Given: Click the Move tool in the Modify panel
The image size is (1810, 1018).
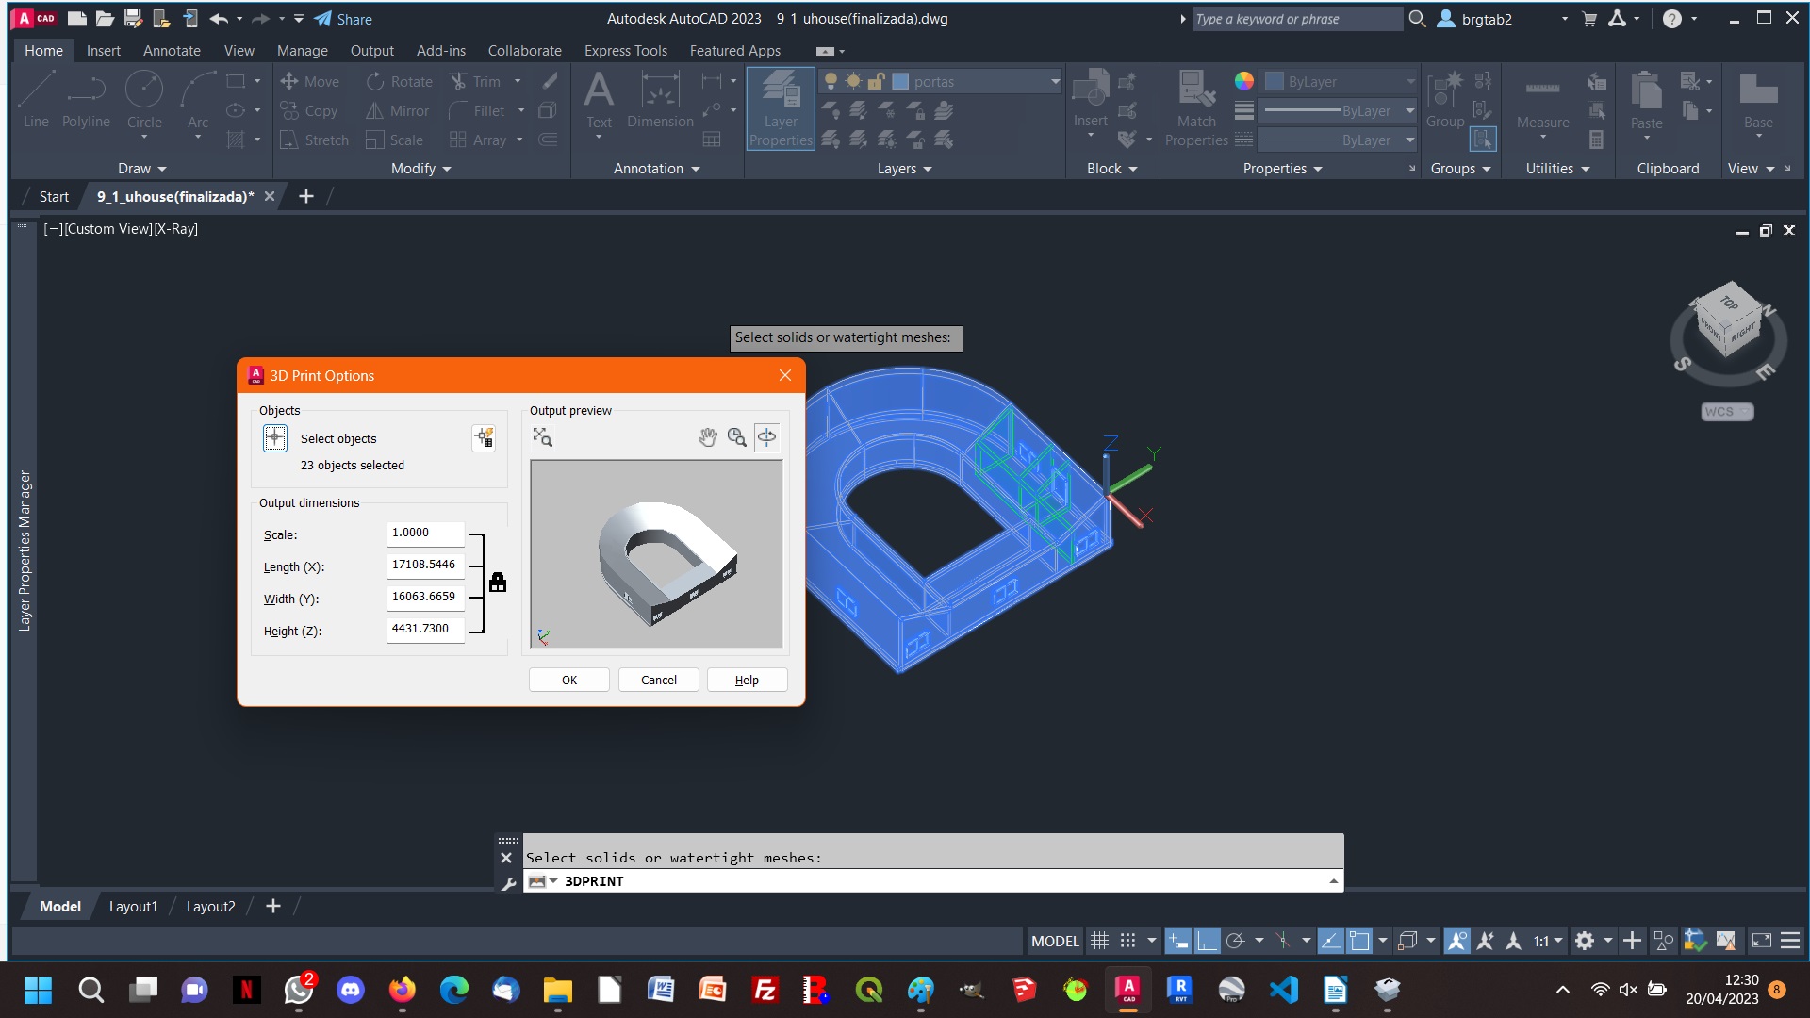Looking at the screenshot, I should point(310,82).
